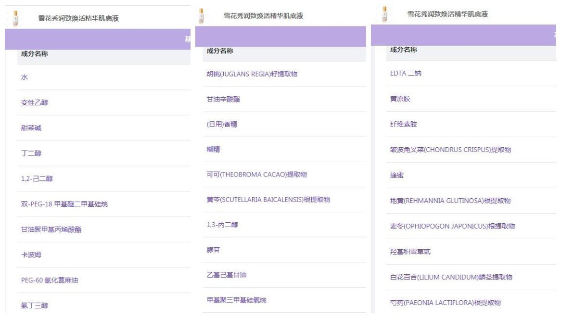Select the 氨丁三醇 ingredient

point(34,306)
